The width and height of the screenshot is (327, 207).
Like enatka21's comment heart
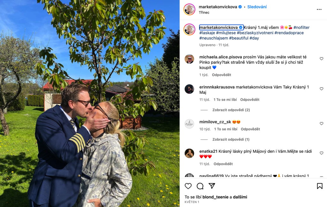(321, 153)
